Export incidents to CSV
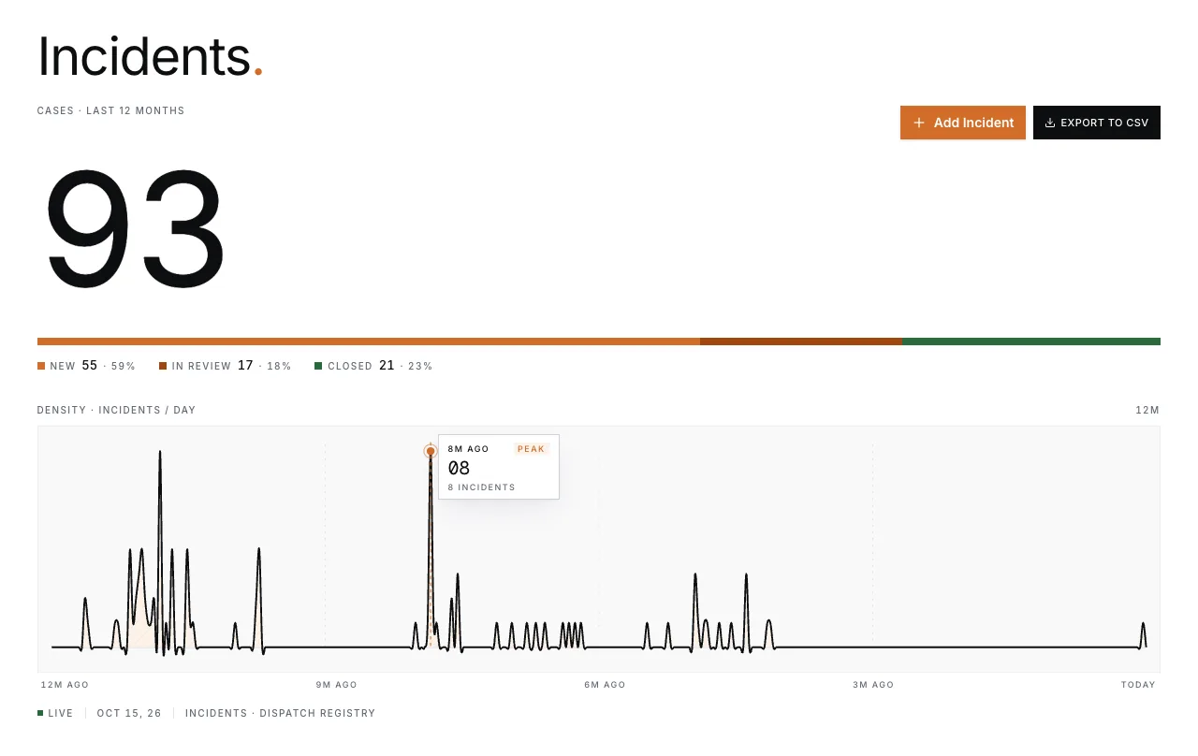Viewport: 1198px width, 756px height. click(1097, 123)
